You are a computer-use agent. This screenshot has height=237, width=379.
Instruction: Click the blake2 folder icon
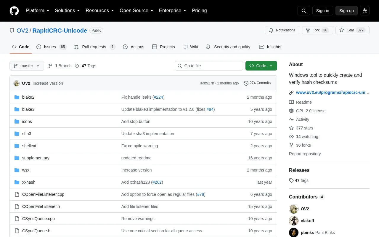tap(17, 97)
